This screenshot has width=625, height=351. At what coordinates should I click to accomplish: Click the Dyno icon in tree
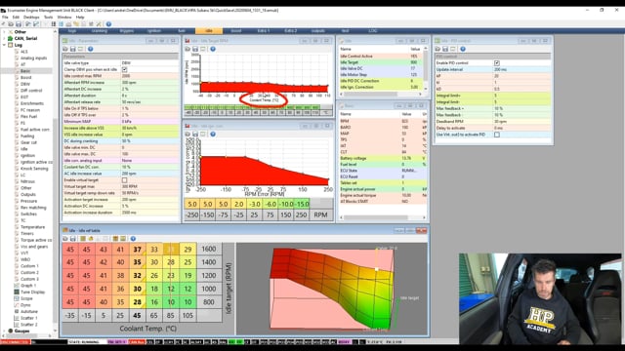[17, 305]
